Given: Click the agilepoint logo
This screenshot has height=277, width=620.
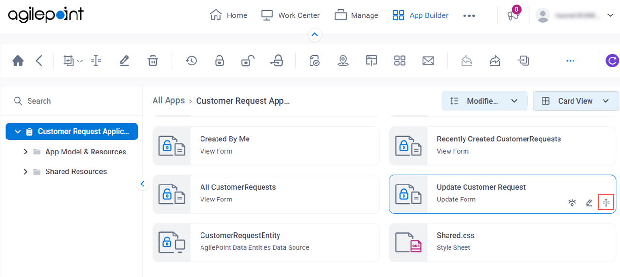Looking at the screenshot, I should (x=46, y=15).
